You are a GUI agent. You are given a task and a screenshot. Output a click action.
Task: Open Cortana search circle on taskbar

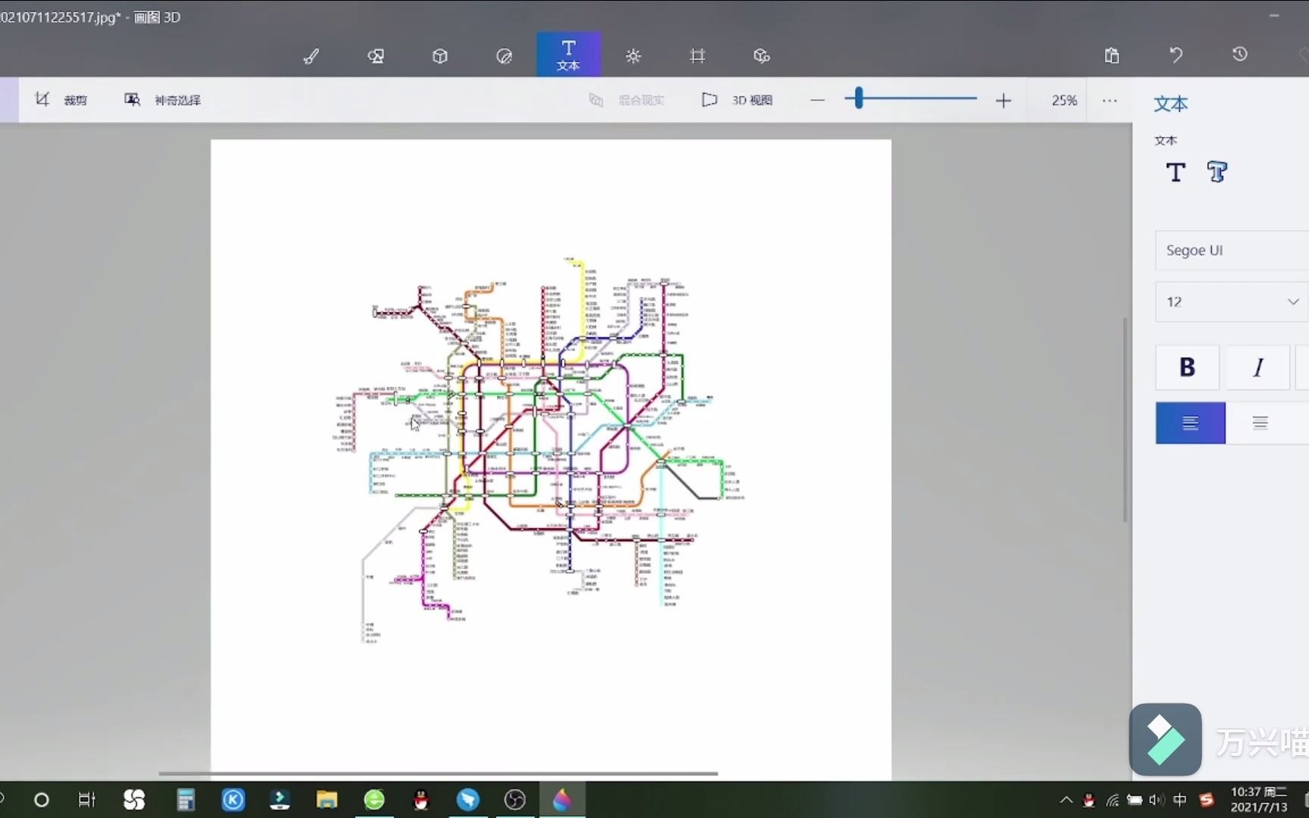coord(42,800)
